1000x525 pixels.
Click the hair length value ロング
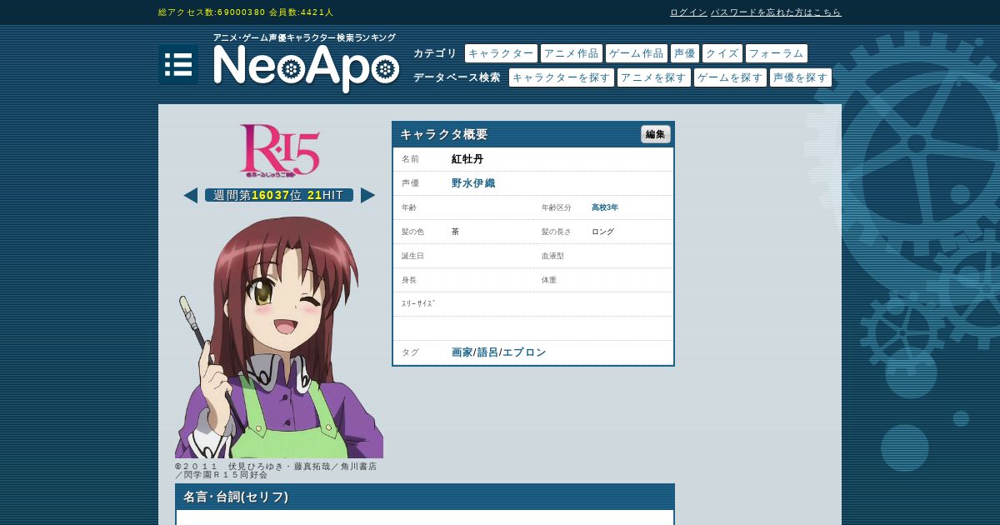coord(602,232)
